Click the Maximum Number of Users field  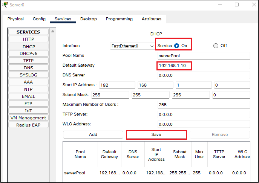point(204,105)
